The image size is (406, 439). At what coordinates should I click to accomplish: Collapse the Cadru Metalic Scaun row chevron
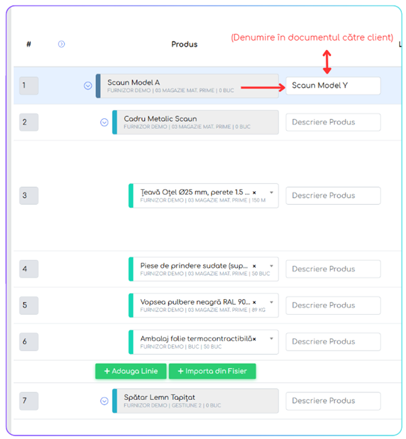click(105, 122)
